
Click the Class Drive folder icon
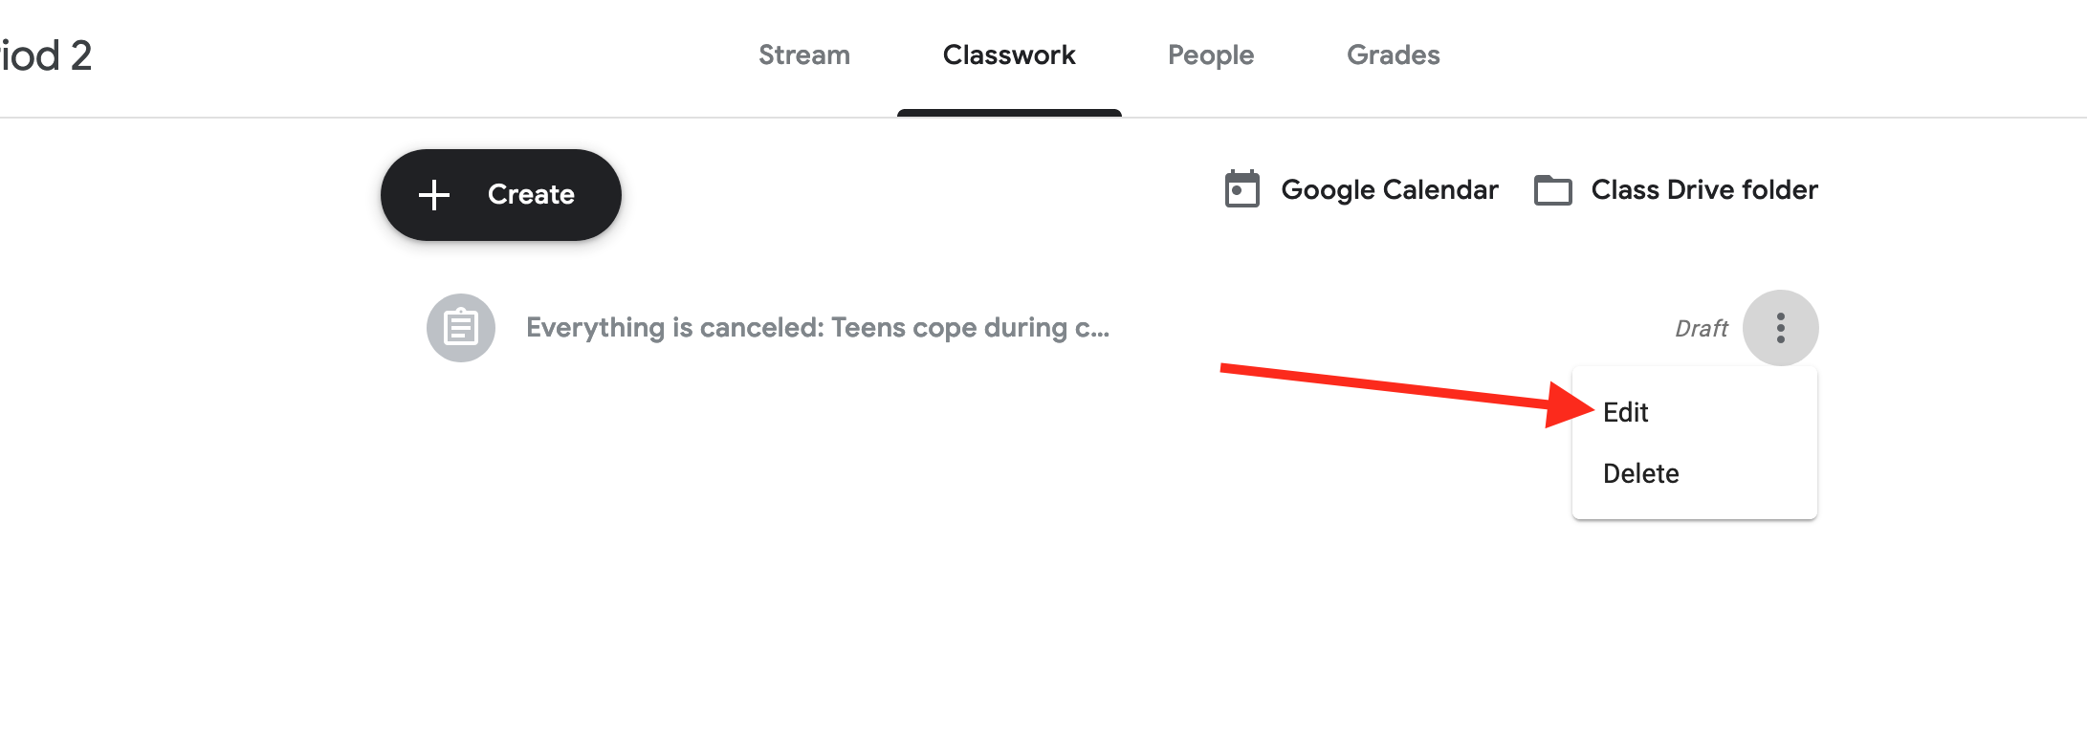pos(1552,190)
